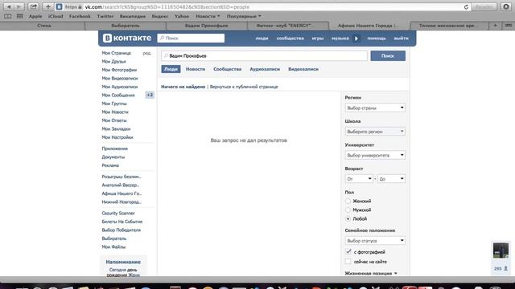Screen dimensions: 515x289
Task: Open the chat avatar thumbnail
Action: coord(501,250)
